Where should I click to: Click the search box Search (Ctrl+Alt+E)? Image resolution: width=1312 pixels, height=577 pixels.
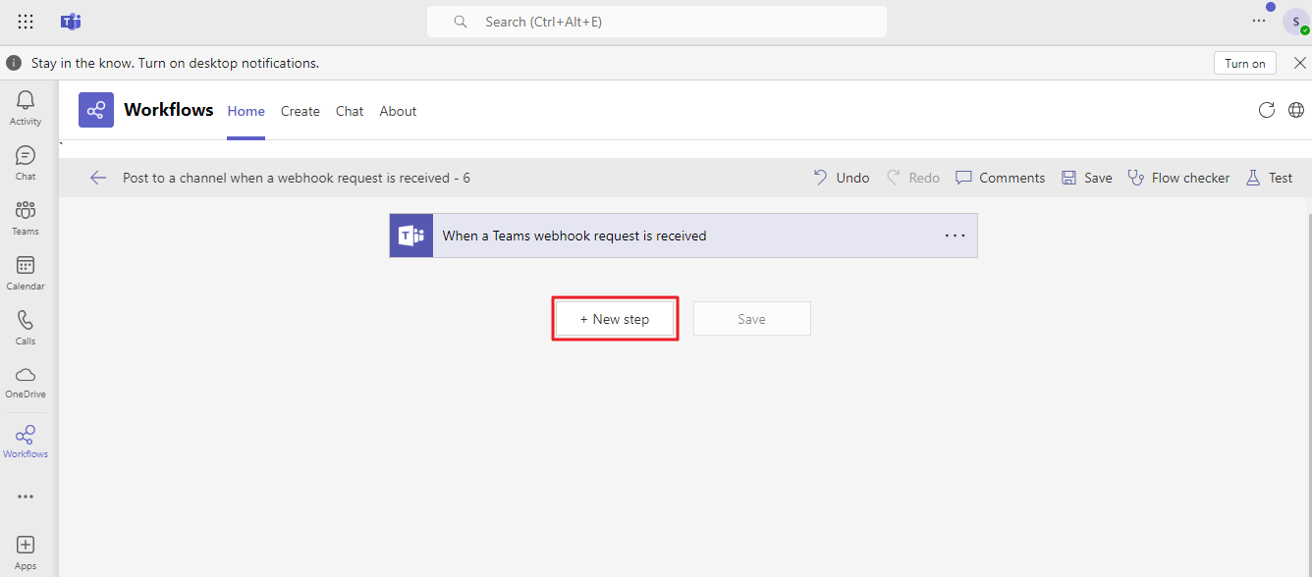656,22
